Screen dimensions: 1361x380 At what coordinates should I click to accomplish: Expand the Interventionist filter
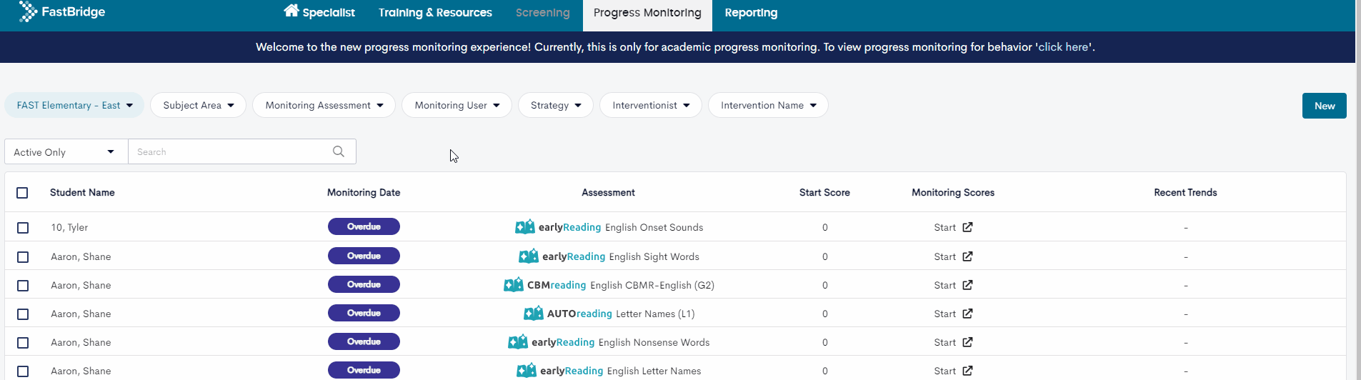[x=650, y=105]
